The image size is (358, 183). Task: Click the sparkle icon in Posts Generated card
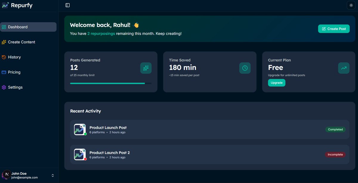146,68
